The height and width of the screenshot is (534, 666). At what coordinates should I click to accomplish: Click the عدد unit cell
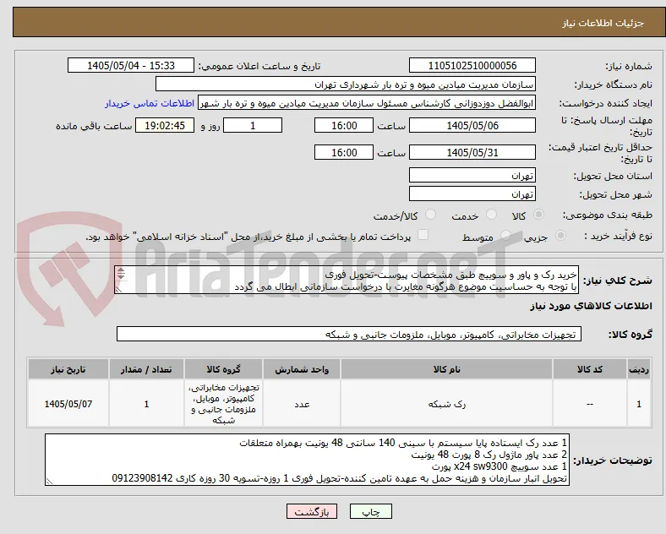point(302,404)
